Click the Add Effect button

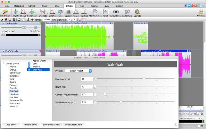click(x=11, y=125)
